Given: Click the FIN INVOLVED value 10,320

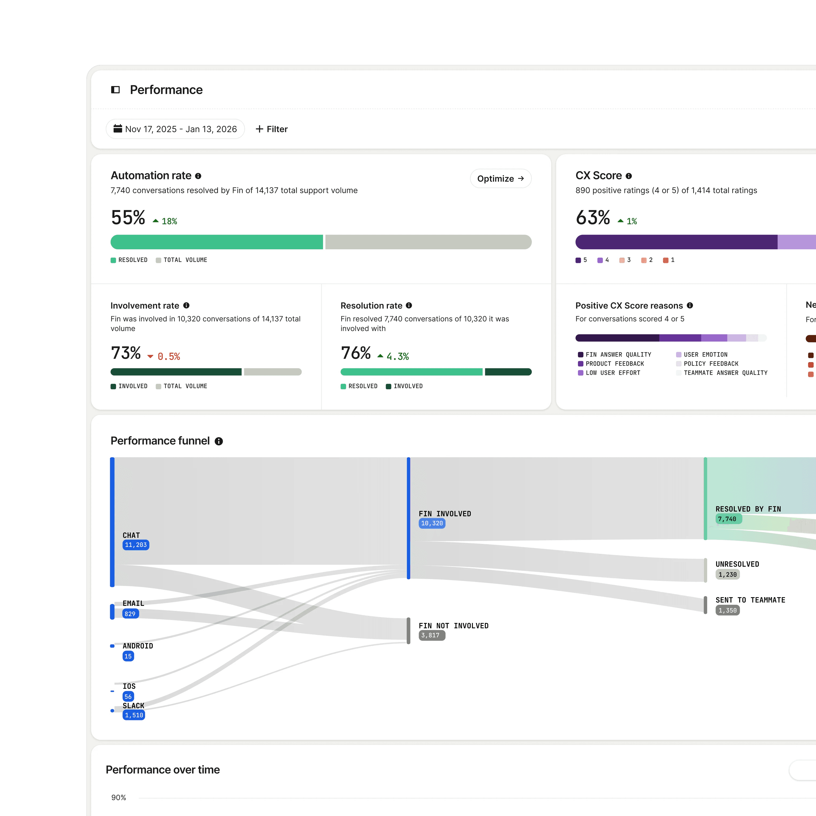Looking at the screenshot, I should click(x=432, y=524).
